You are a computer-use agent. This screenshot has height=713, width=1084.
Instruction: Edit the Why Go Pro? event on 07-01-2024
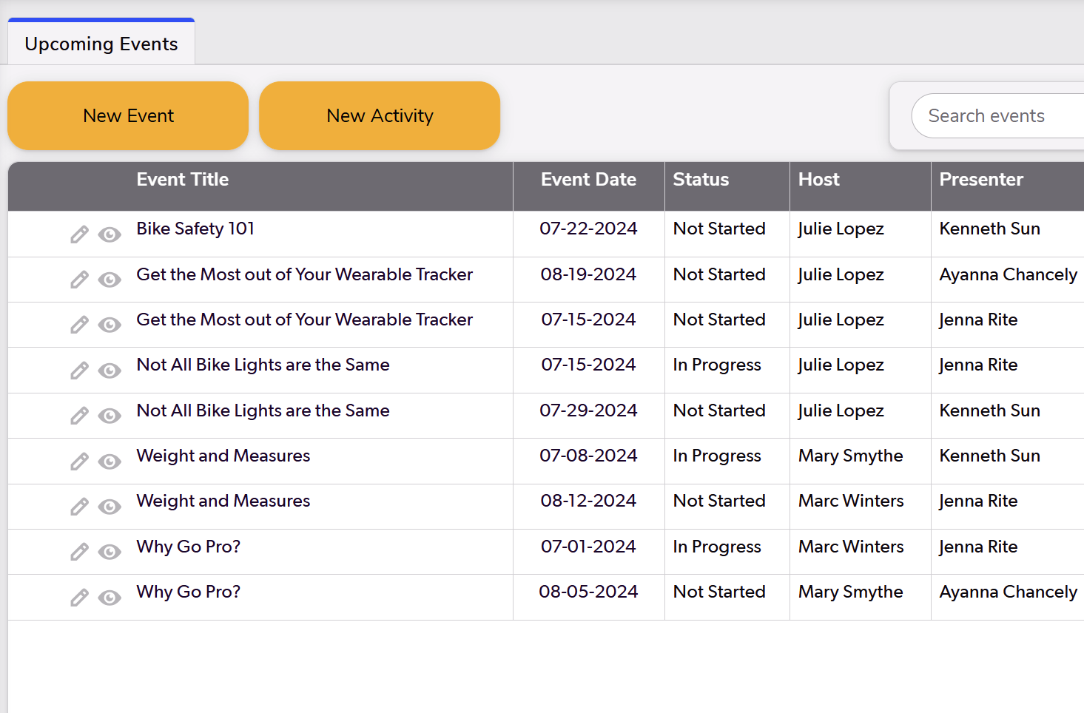pos(79,552)
